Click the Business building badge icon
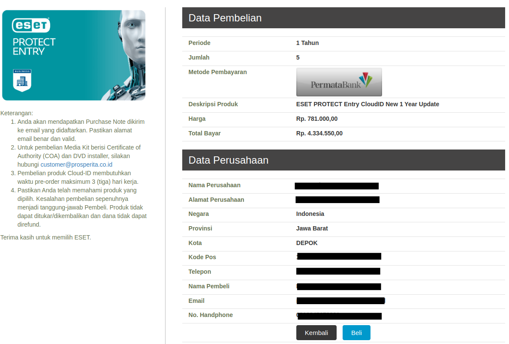509x344 pixels. click(22, 81)
